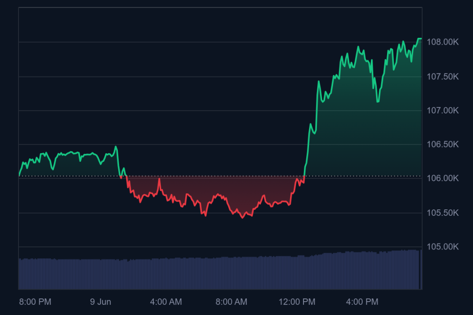Click the 9 Jun date axis label

pos(100,302)
